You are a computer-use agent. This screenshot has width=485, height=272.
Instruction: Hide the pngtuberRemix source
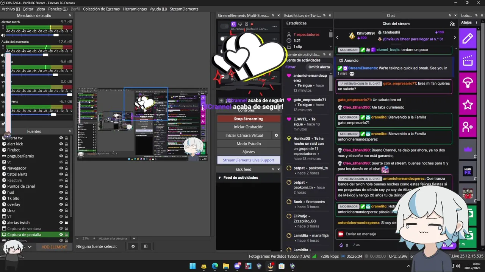(x=61, y=156)
